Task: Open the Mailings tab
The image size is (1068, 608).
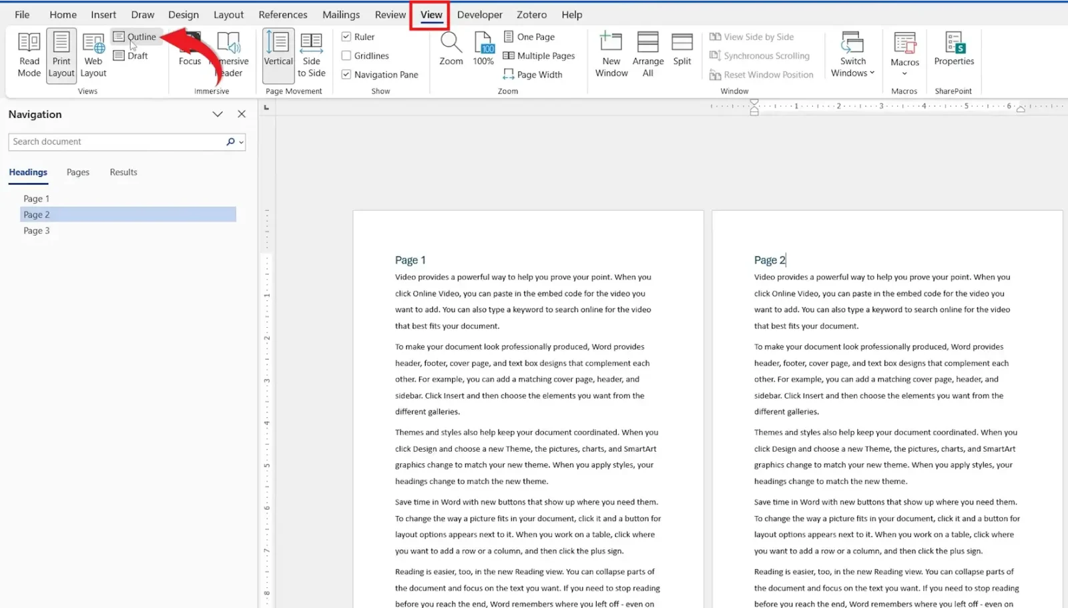Action: (341, 14)
